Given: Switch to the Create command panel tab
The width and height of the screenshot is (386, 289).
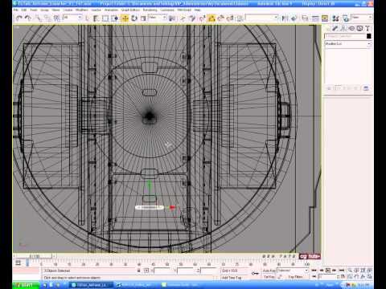Looking at the screenshot, I should pos(327,28).
